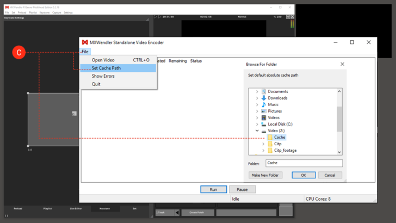Select the Videos filmstrip icon
Screen dimensions: 396x223
(x=264, y=117)
